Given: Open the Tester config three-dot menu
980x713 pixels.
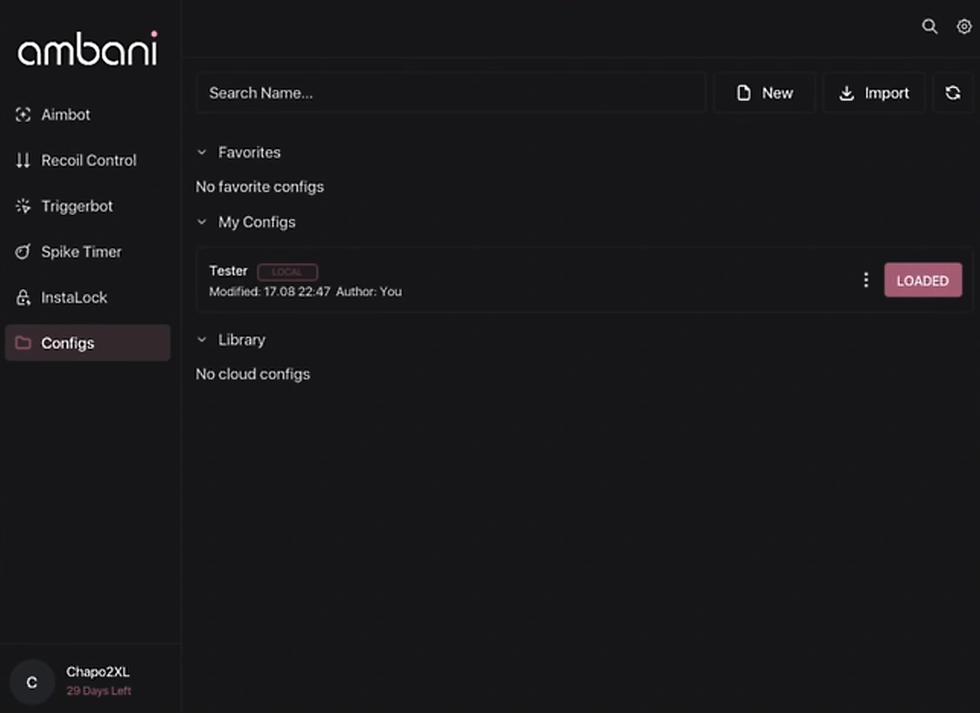Looking at the screenshot, I should 866,279.
